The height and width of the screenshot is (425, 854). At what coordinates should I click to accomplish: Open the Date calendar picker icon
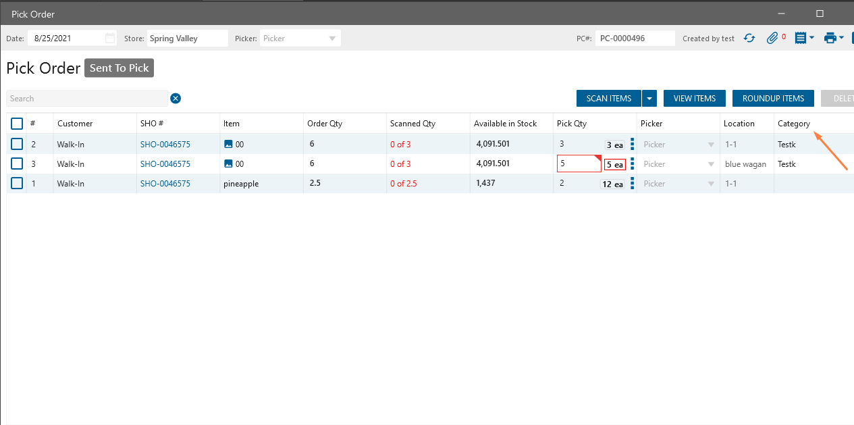click(x=110, y=39)
